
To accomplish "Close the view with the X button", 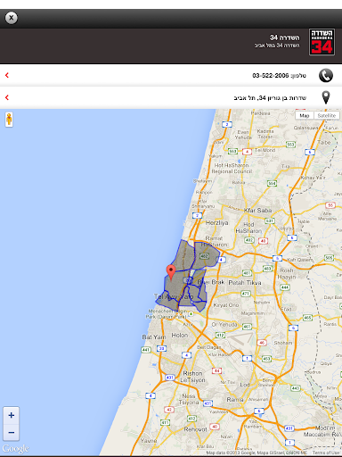I will 12,18.
